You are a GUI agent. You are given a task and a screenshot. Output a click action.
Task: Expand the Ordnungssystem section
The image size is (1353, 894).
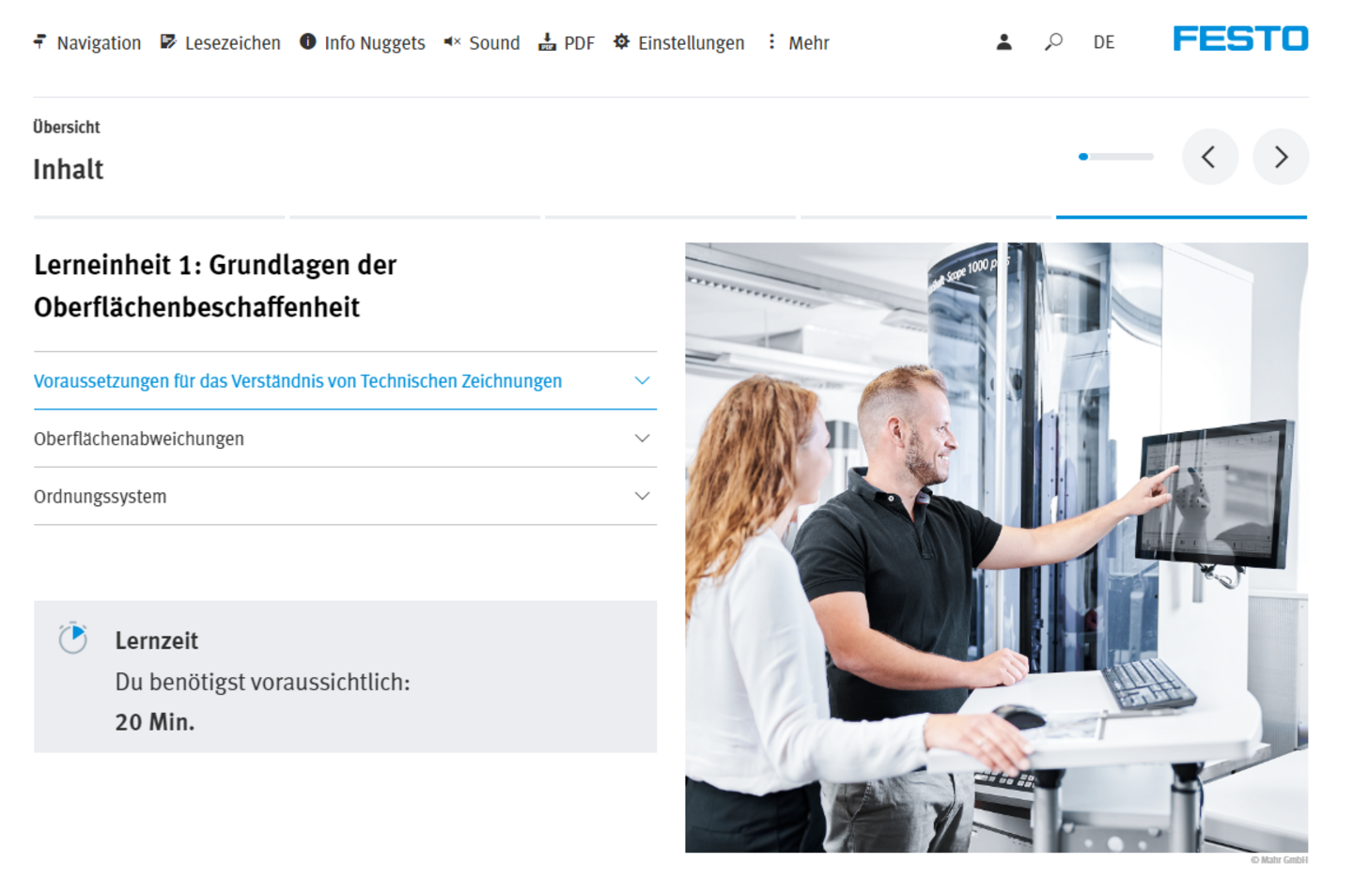coord(345,496)
